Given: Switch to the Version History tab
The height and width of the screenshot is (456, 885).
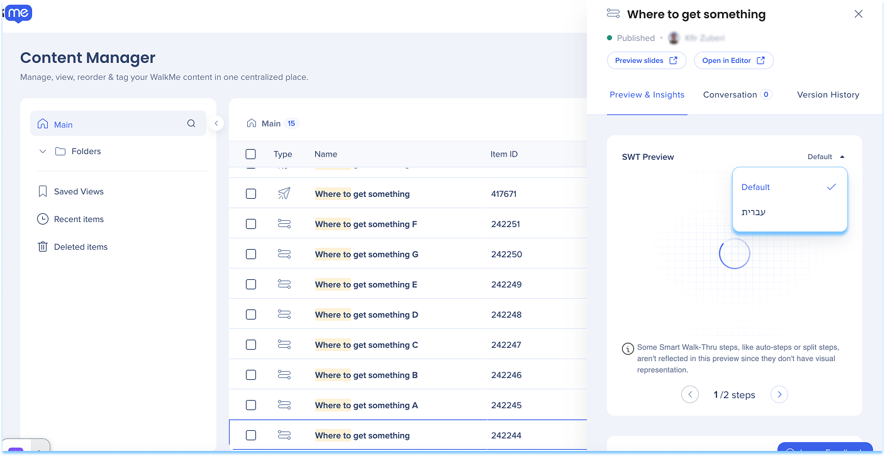Looking at the screenshot, I should pyautogui.click(x=828, y=95).
